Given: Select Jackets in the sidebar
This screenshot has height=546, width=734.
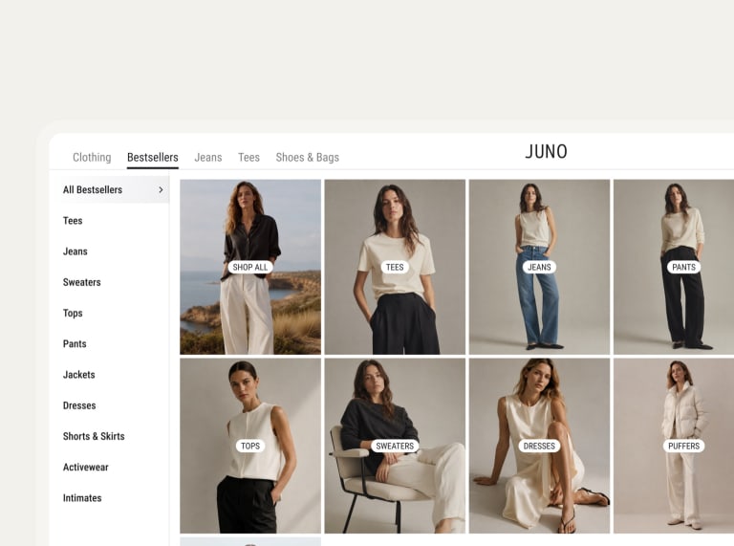Looking at the screenshot, I should click(x=78, y=375).
